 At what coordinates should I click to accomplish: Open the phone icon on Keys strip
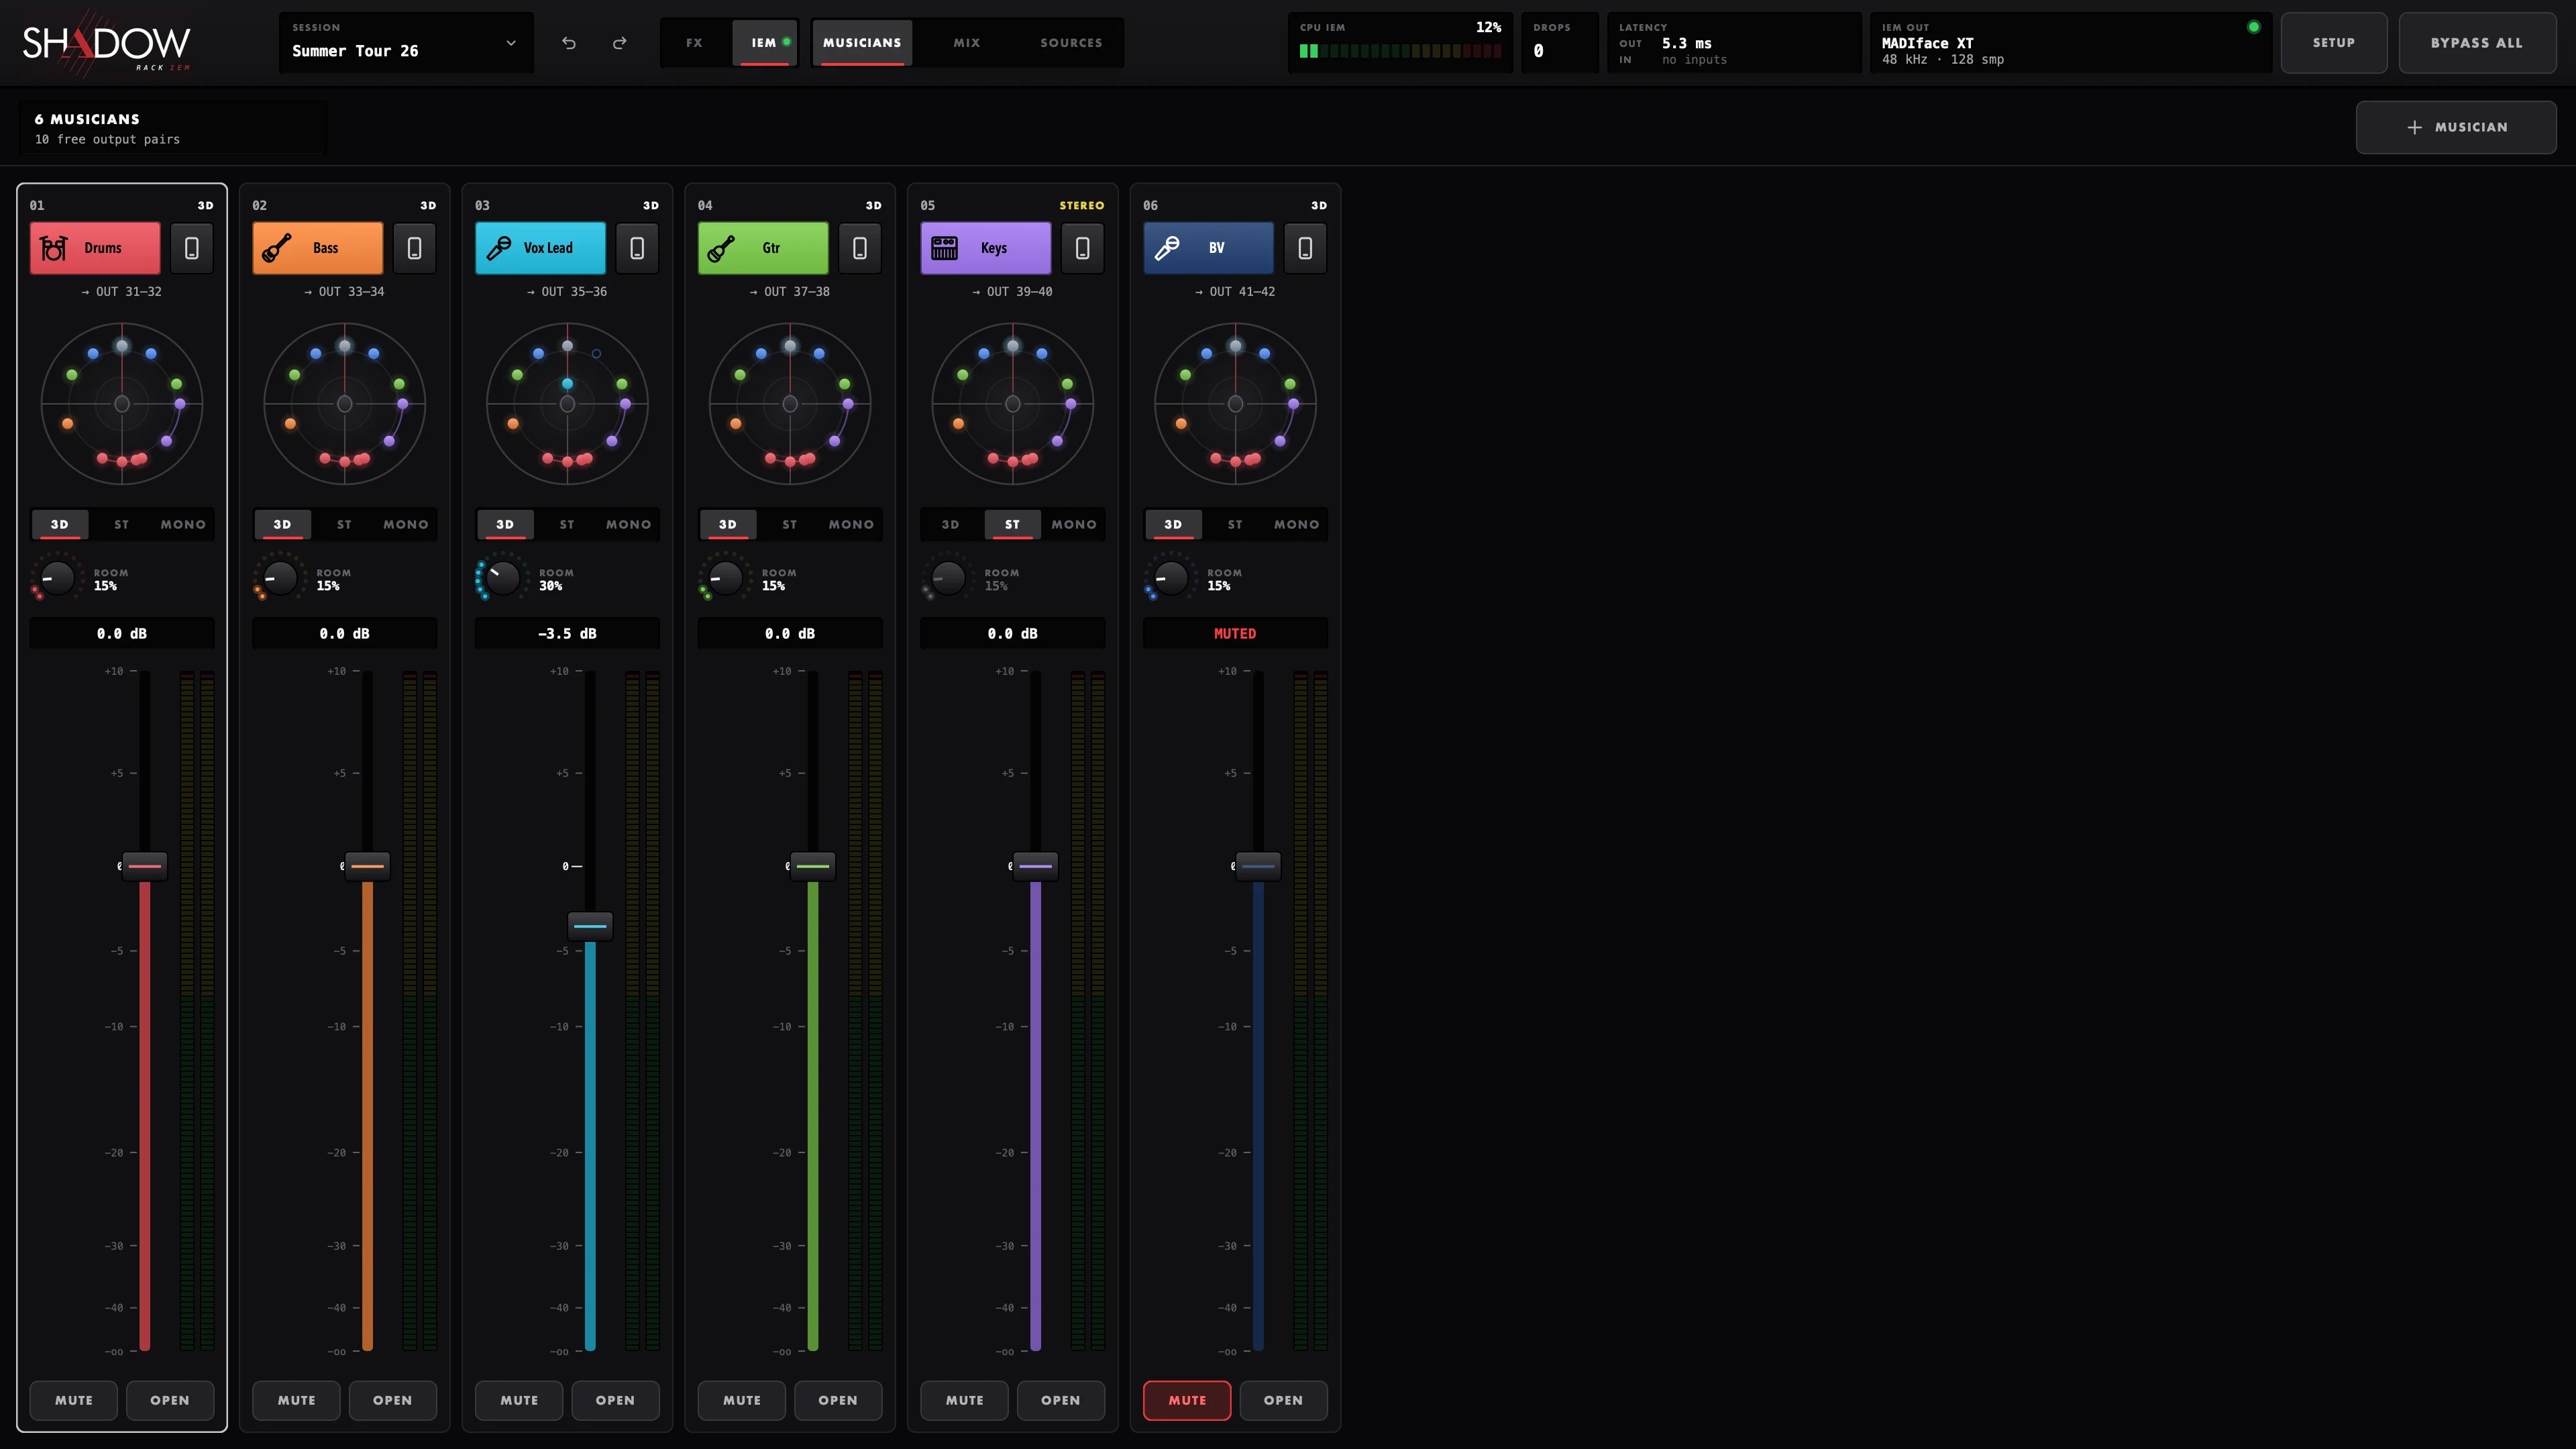[x=1083, y=248]
